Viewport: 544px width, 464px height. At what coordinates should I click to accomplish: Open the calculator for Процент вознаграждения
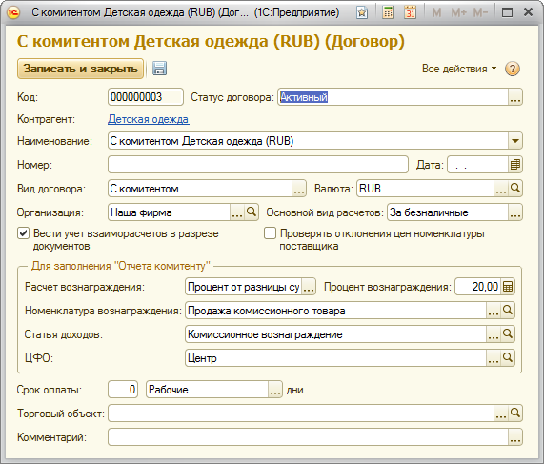(508, 287)
